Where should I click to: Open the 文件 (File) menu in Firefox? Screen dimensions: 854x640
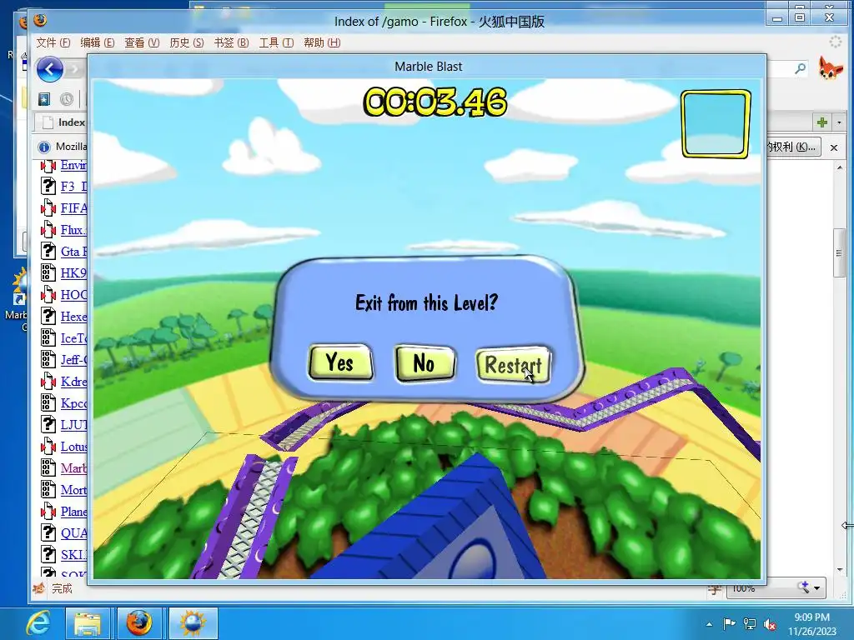(53, 42)
